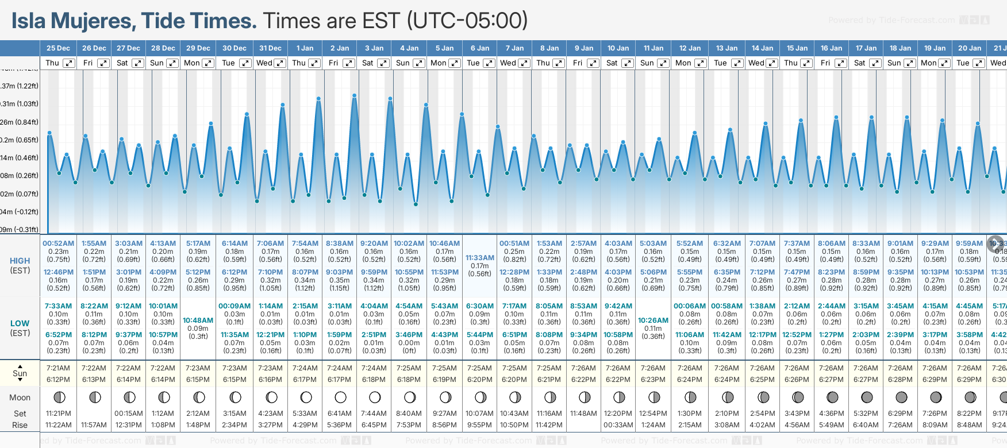This screenshot has height=448, width=1007.
Task: Select the 14 Jan date header
Action: (x=762, y=48)
